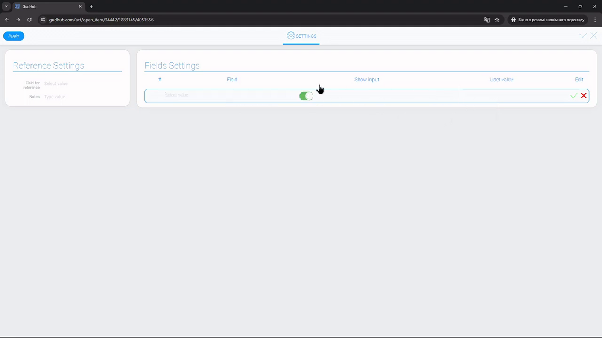Go back in the browser
This screenshot has height=338, width=602.
[x=7, y=20]
